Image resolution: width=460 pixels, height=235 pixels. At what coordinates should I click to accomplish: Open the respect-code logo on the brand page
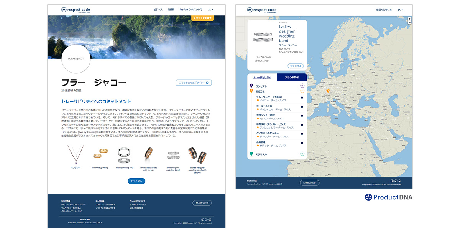(x=76, y=10)
